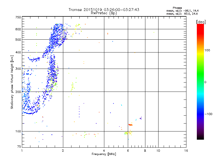Screen dimensions: 219x164
Task: Click the x-axis label '16'
Action: click(x=186, y=151)
